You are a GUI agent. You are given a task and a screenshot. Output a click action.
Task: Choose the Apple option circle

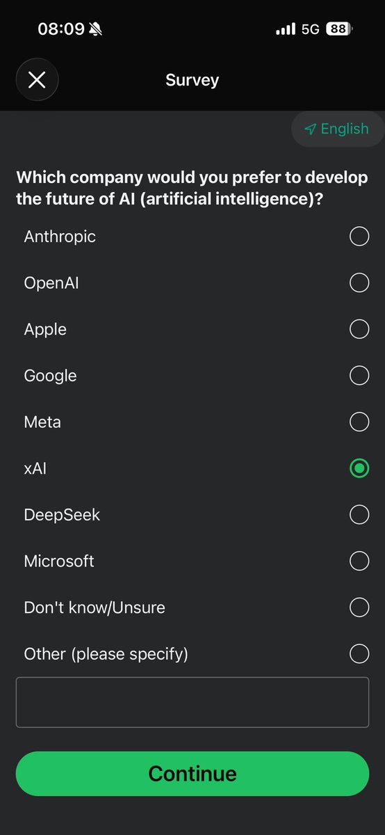click(x=359, y=329)
